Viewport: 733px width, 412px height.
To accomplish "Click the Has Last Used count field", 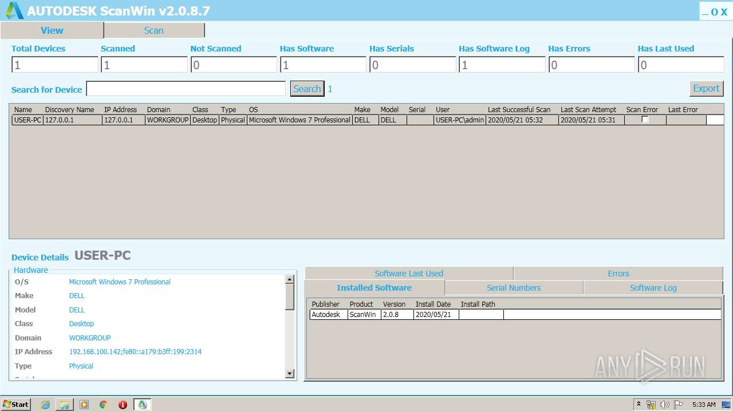I will 680,65.
